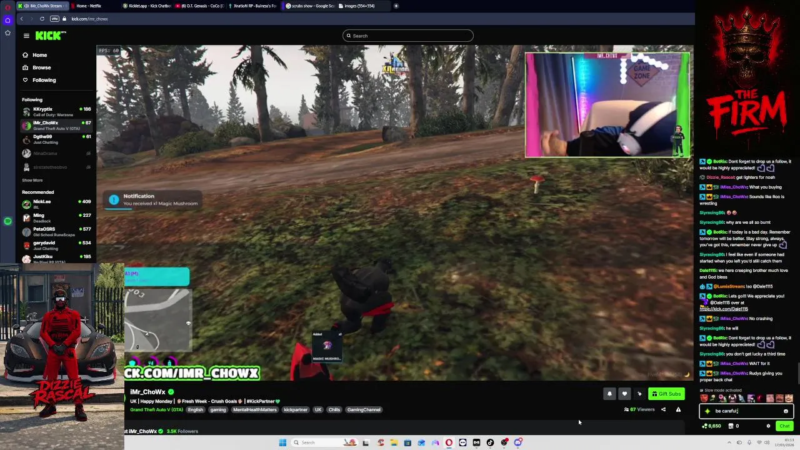
Task: Open the 67 Viewers list
Action: [x=639, y=410]
